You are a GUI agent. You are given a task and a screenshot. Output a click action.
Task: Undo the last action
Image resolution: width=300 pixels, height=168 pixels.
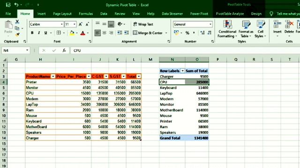(x=16, y=5)
